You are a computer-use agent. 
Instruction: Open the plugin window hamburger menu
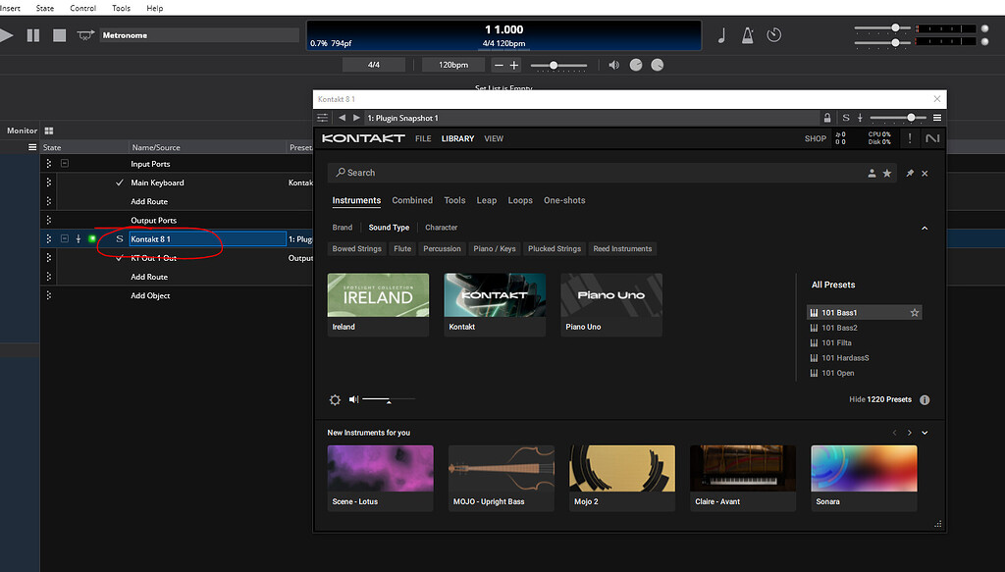937,118
